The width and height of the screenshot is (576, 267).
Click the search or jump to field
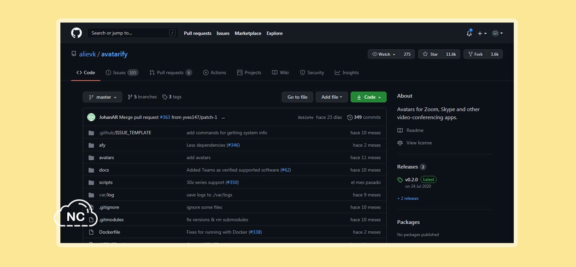133,33
